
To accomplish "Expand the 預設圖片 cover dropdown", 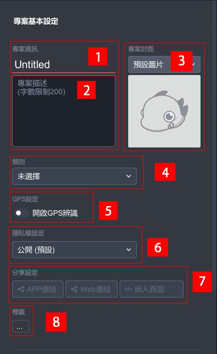I will (x=164, y=64).
